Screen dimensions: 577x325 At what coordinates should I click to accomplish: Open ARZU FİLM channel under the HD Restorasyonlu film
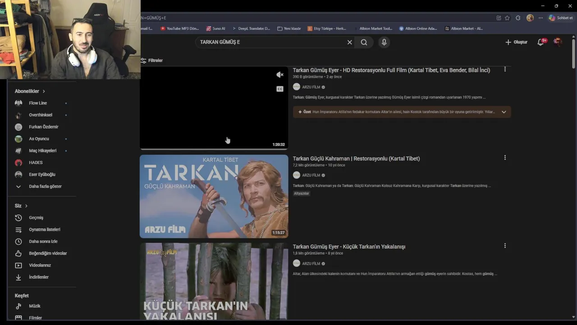[x=311, y=87]
